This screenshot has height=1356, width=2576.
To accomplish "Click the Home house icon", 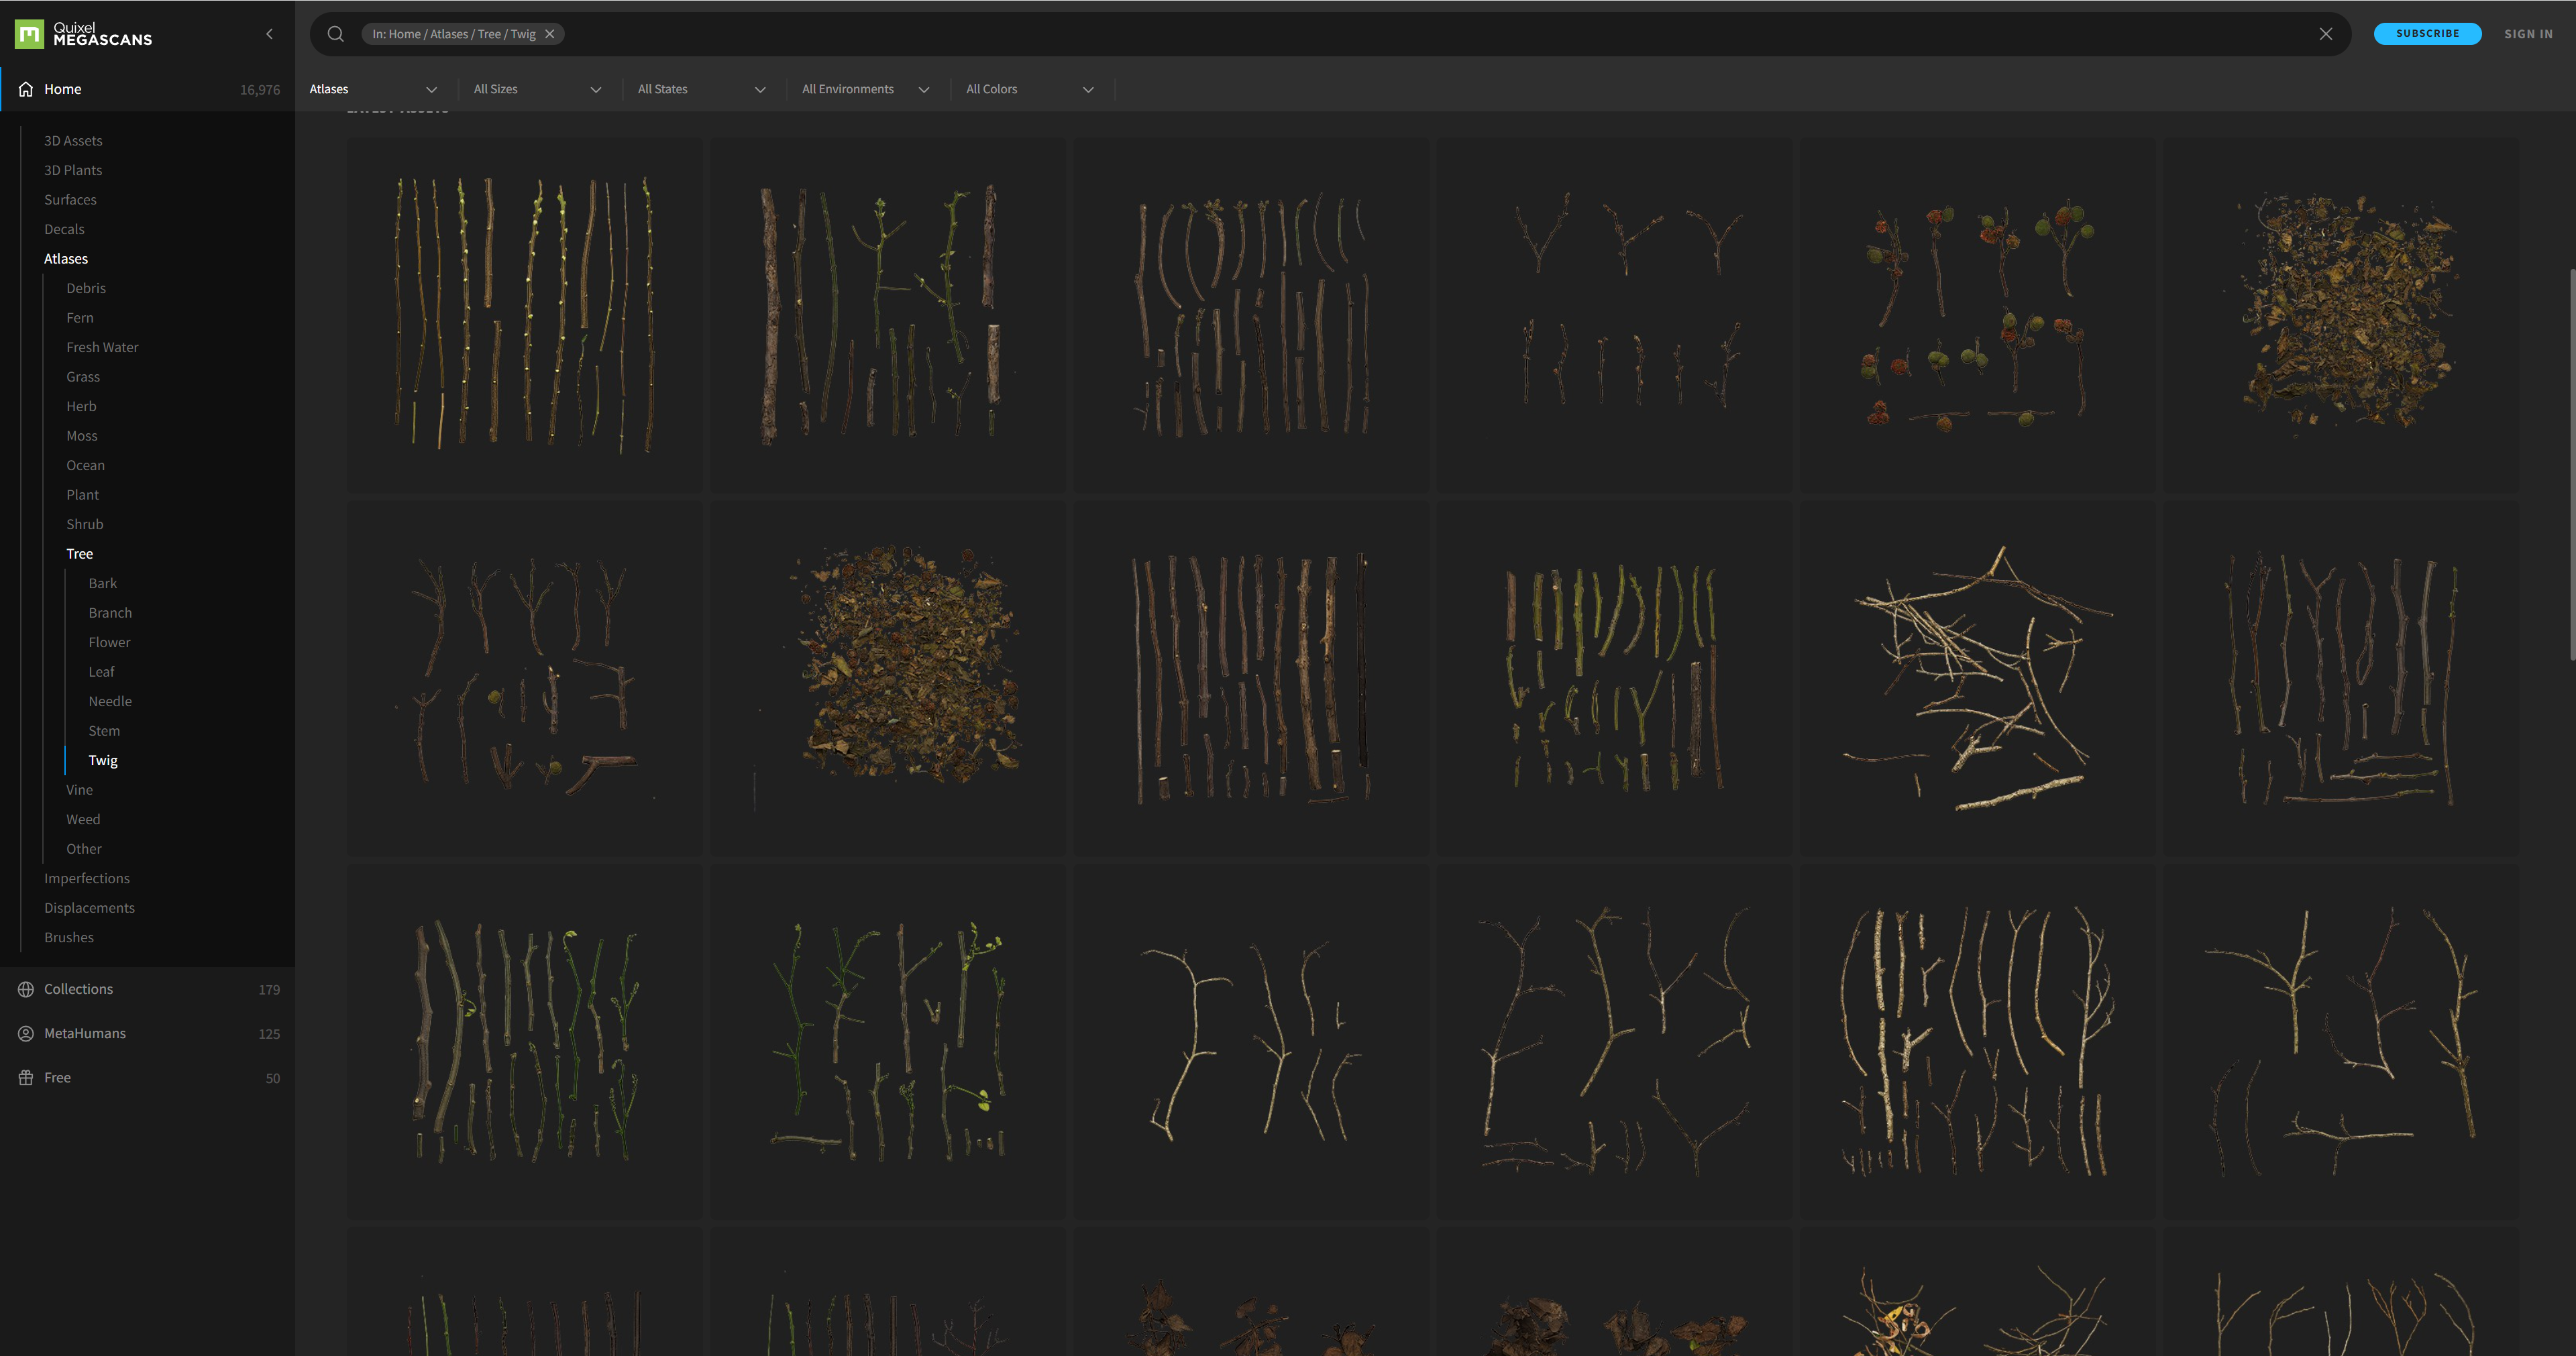I will [26, 89].
